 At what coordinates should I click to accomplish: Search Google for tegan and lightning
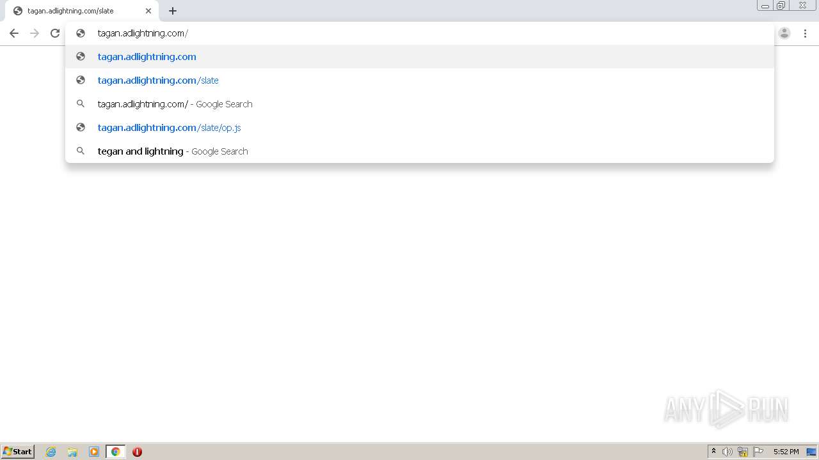(x=420, y=151)
